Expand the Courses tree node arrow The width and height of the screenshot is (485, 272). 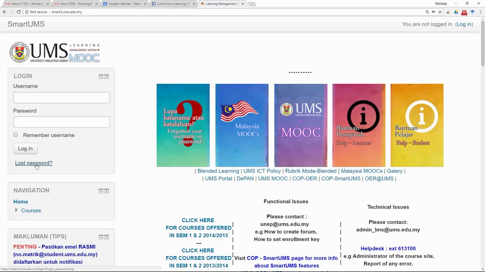(x=16, y=210)
